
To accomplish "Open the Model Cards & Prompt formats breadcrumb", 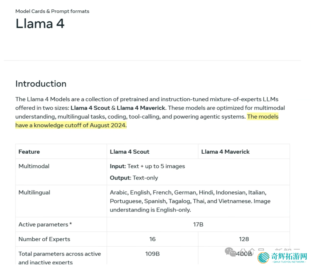I will pos(52,11).
